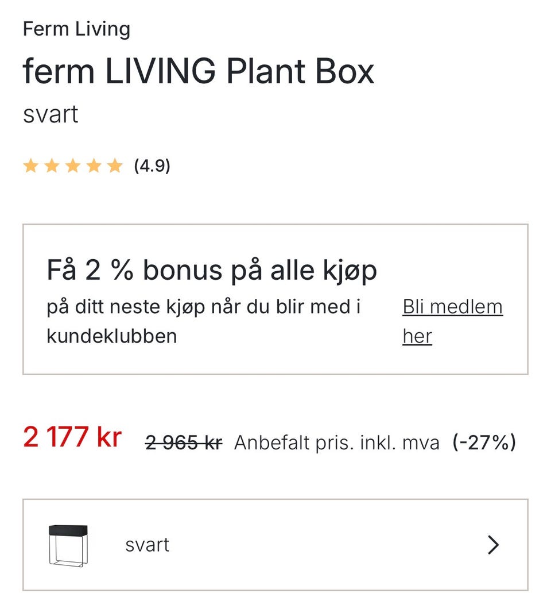Viewport: 551px width, 593px height.
Task: Open reviews via the (4.9) rating
Action: coord(152,167)
